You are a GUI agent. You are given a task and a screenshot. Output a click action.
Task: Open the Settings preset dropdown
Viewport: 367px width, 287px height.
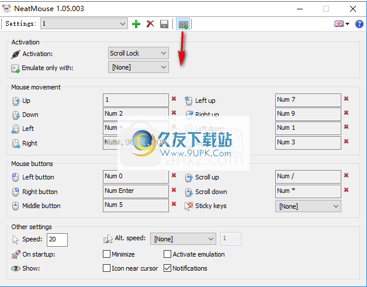[84, 23]
